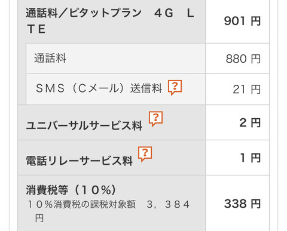Open help icon beside ユニバーサルサービス料

click(155, 119)
